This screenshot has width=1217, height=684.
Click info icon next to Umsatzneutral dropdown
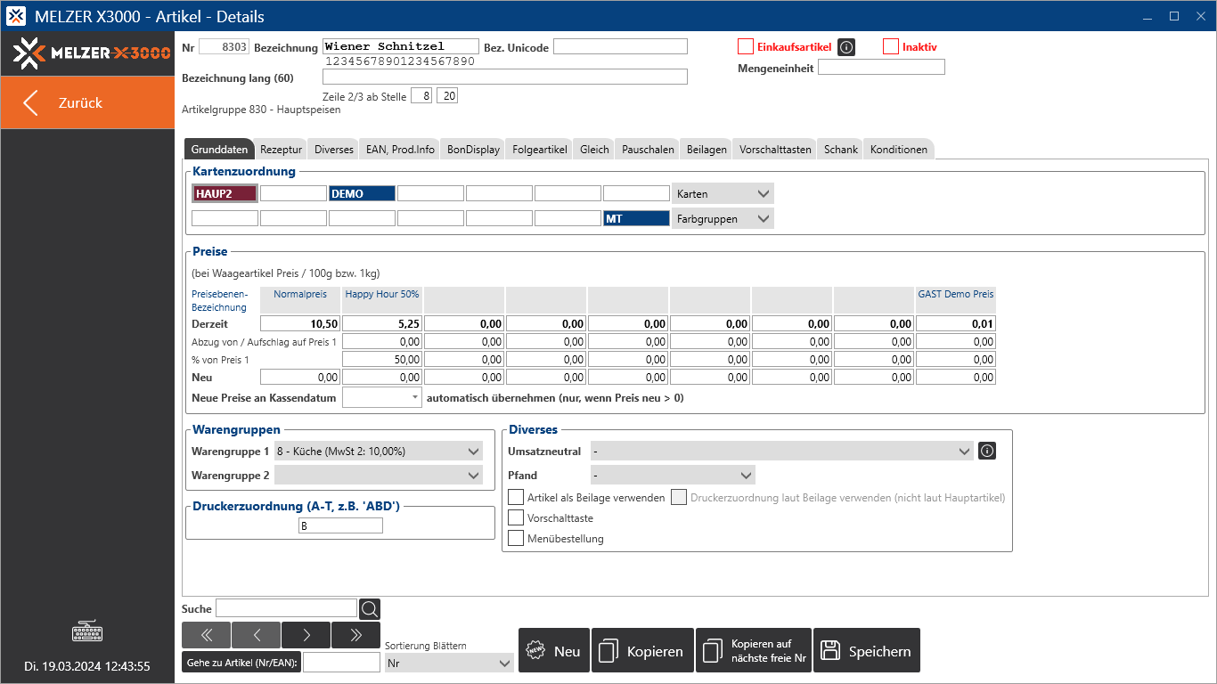987,452
